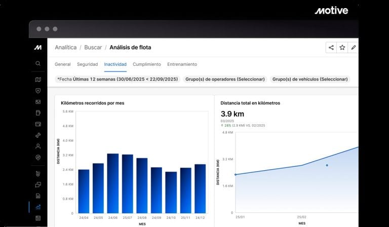
Task: Open Grupo(s) de vehículos filter
Action: (x=310, y=80)
